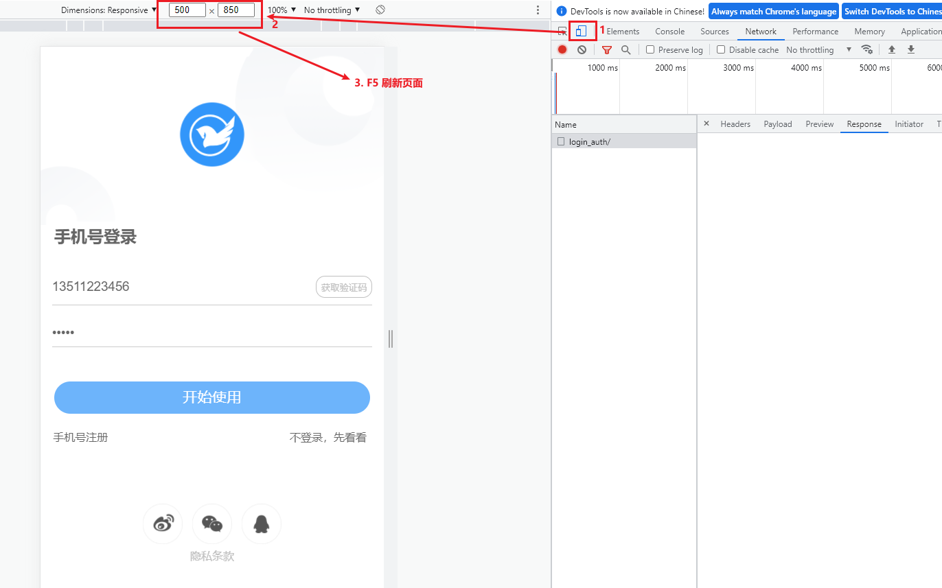Click the WeChat login icon
Viewport: 942px width, 588px height.
212,524
